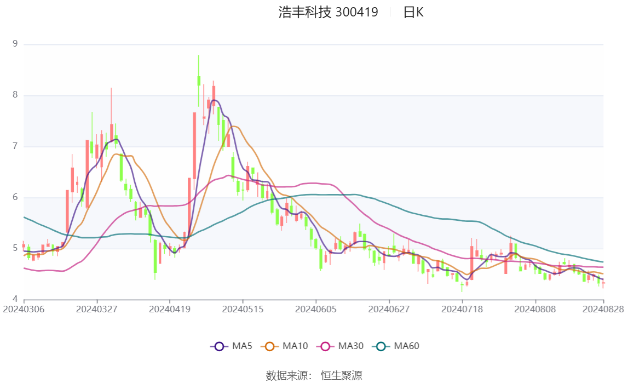
Task: Select x-axis date label 20240828
Action: coord(603,309)
